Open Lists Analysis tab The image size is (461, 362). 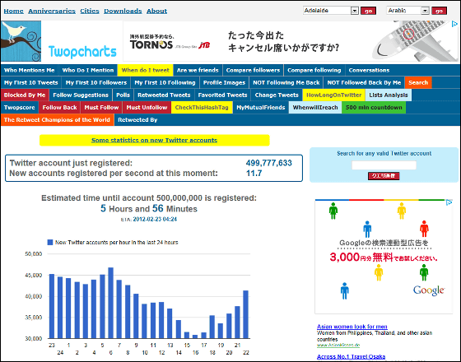(x=389, y=95)
